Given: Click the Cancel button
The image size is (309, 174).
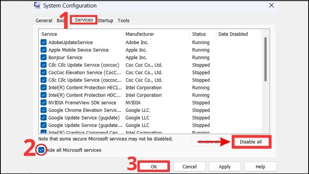Looking at the screenshot, I should tap(189, 167).
